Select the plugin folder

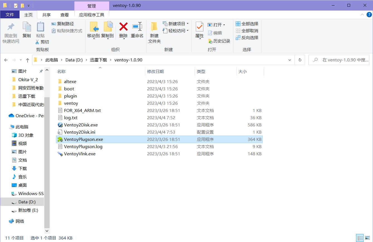tap(159, 96)
